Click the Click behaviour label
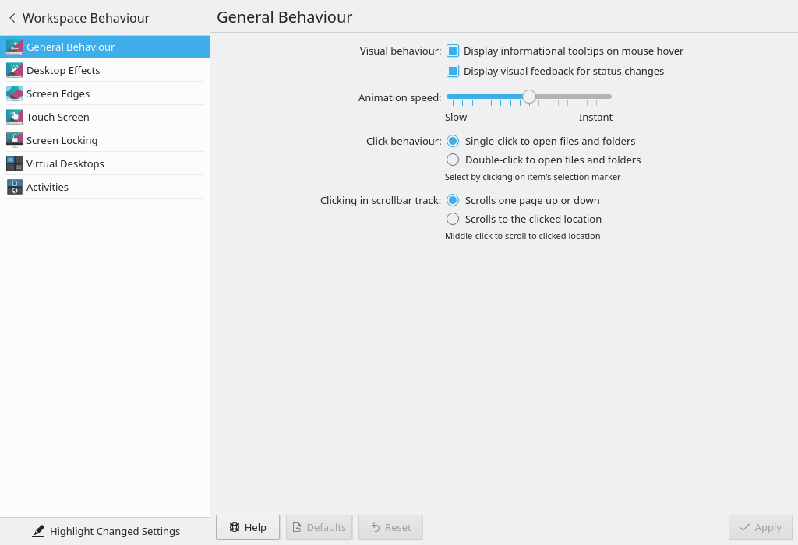This screenshot has width=798, height=545. click(x=404, y=142)
